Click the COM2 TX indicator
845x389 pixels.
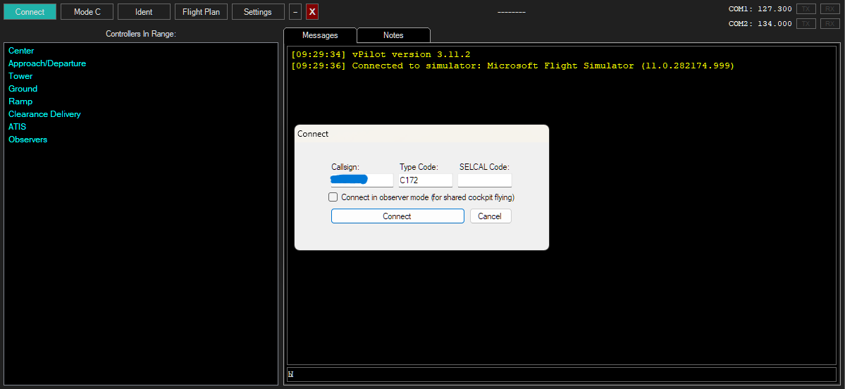pos(806,24)
